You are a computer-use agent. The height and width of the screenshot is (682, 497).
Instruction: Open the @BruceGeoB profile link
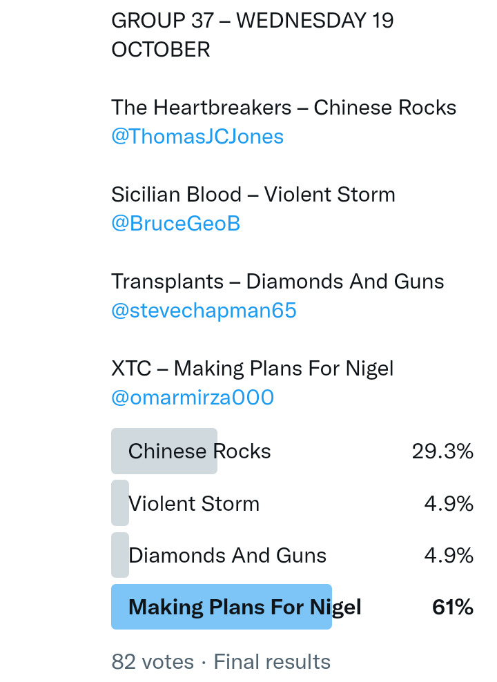[175, 224]
